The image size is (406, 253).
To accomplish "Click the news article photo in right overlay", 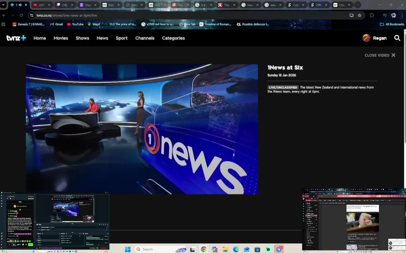I will click(362, 222).
